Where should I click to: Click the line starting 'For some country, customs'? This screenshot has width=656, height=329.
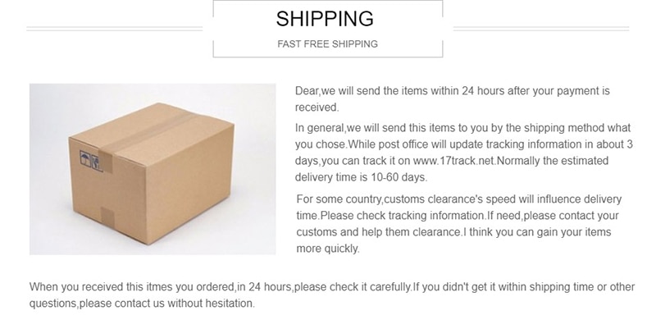(x=459, y=199)
